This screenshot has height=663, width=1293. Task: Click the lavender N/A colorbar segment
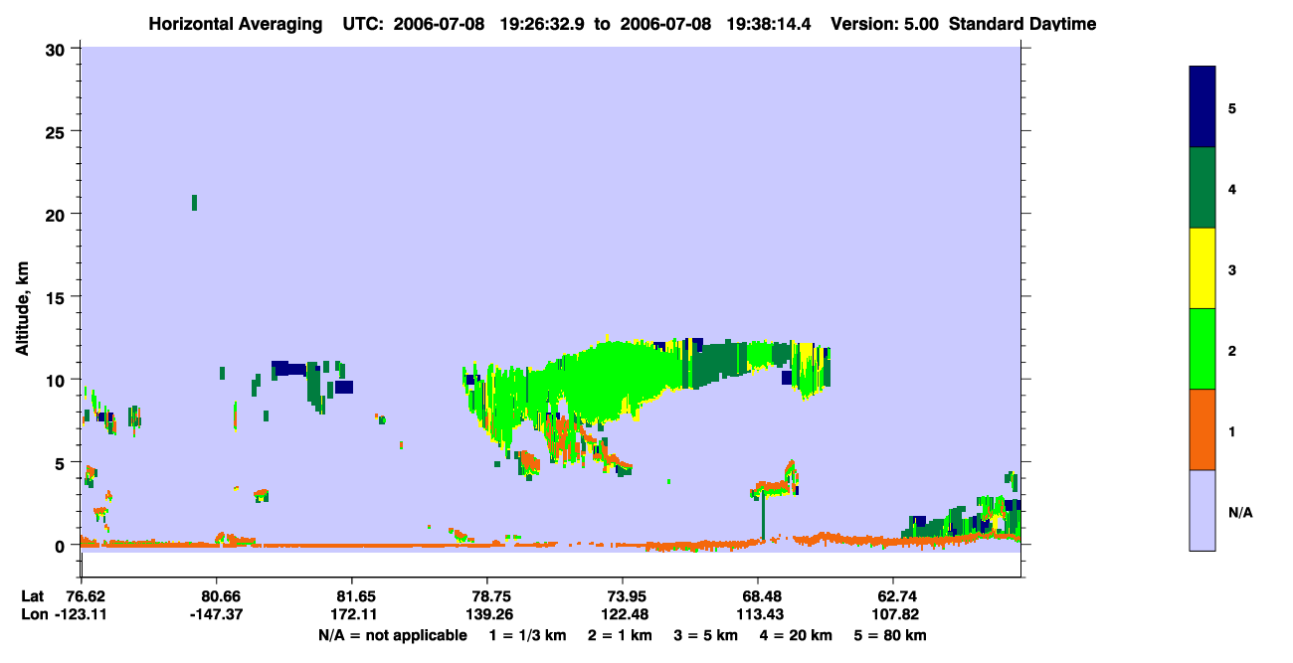coord(1202,510)
